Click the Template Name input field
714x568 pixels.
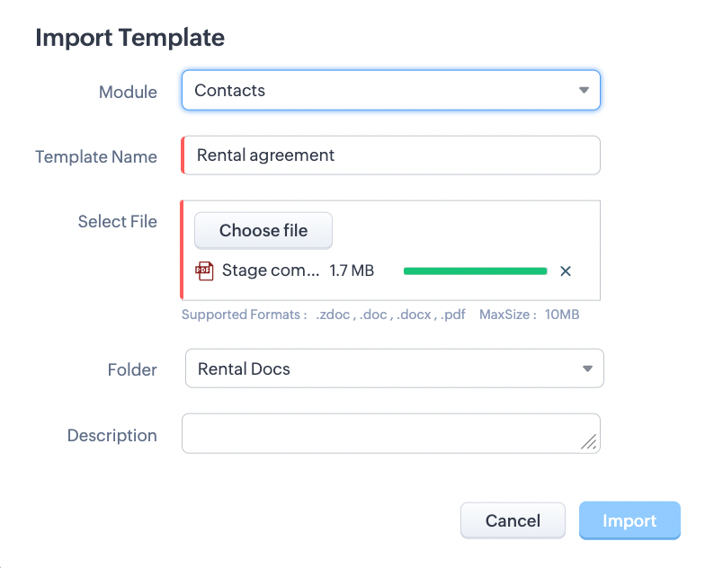392,155
